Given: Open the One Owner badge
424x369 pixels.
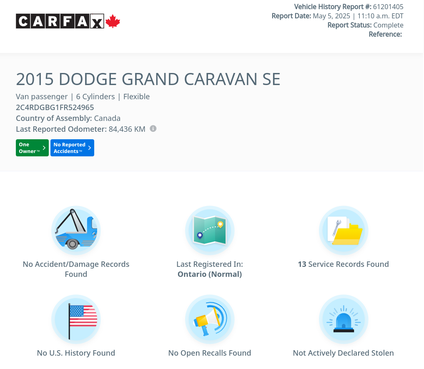Looking at the screenshot, I should coord(32,148).
